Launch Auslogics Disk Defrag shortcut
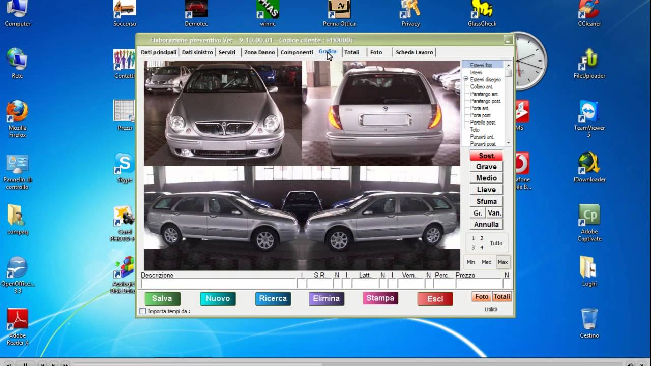Viewport: 651px width, 366px height. click(125, 275)
